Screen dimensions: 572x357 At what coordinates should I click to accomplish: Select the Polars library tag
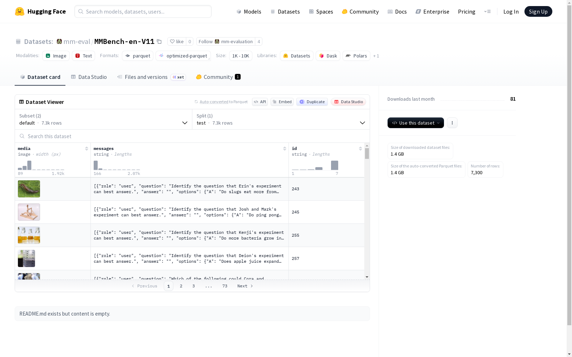coord(356,56)
